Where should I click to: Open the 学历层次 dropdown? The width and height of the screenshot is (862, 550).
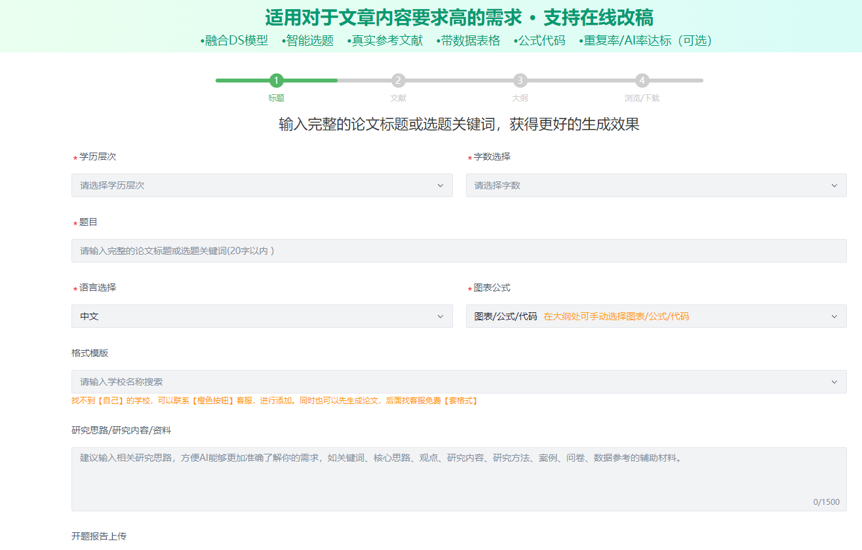[262, 185]
